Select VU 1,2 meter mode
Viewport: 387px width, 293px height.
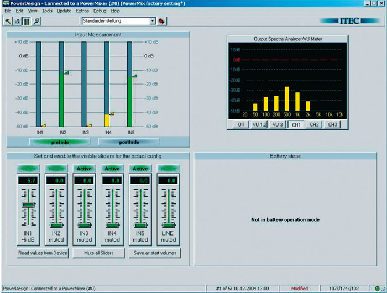point(258,125)
